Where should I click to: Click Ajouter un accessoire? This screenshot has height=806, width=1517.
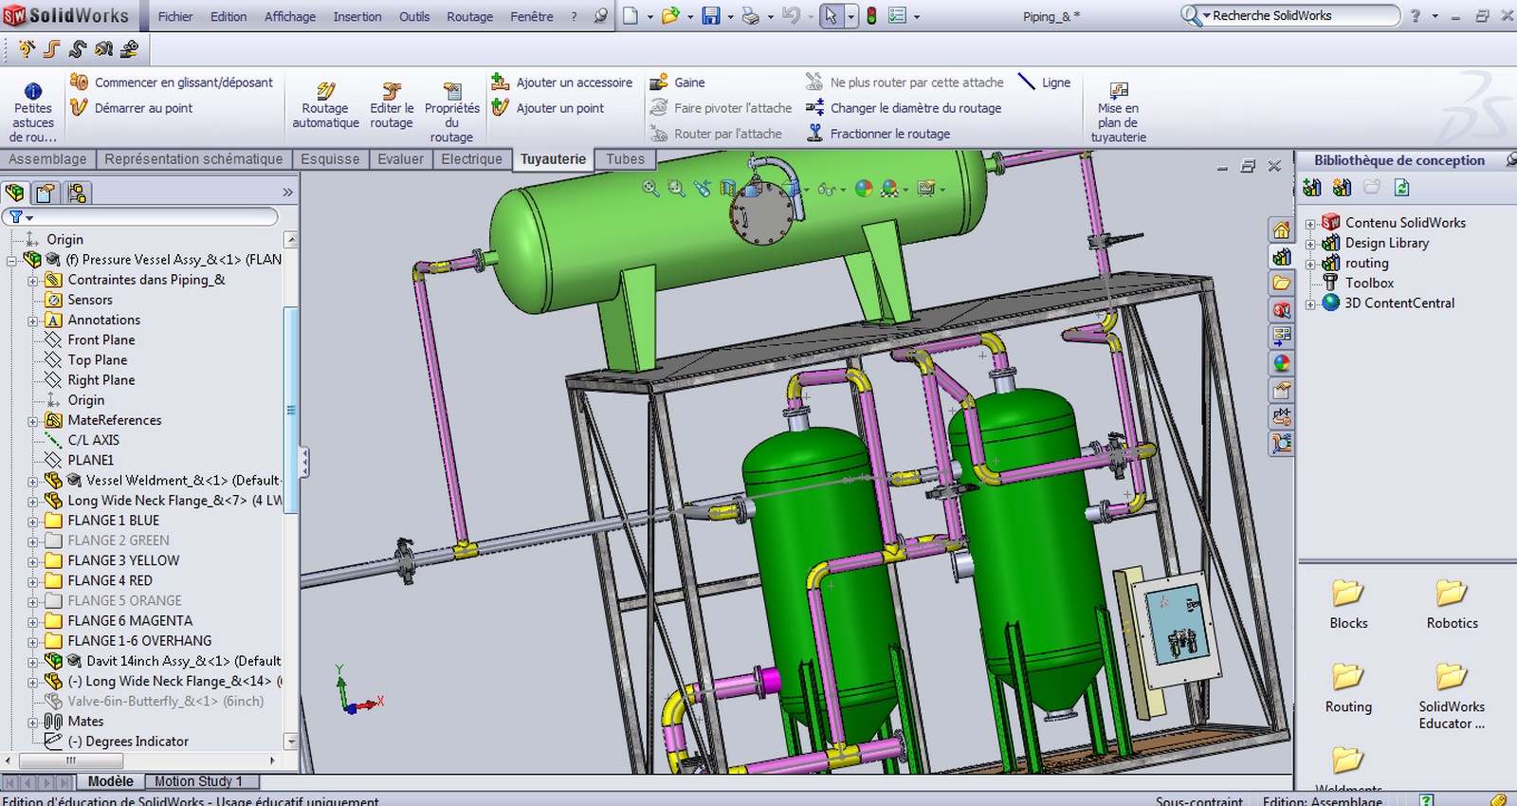click(x=561, y=82)
